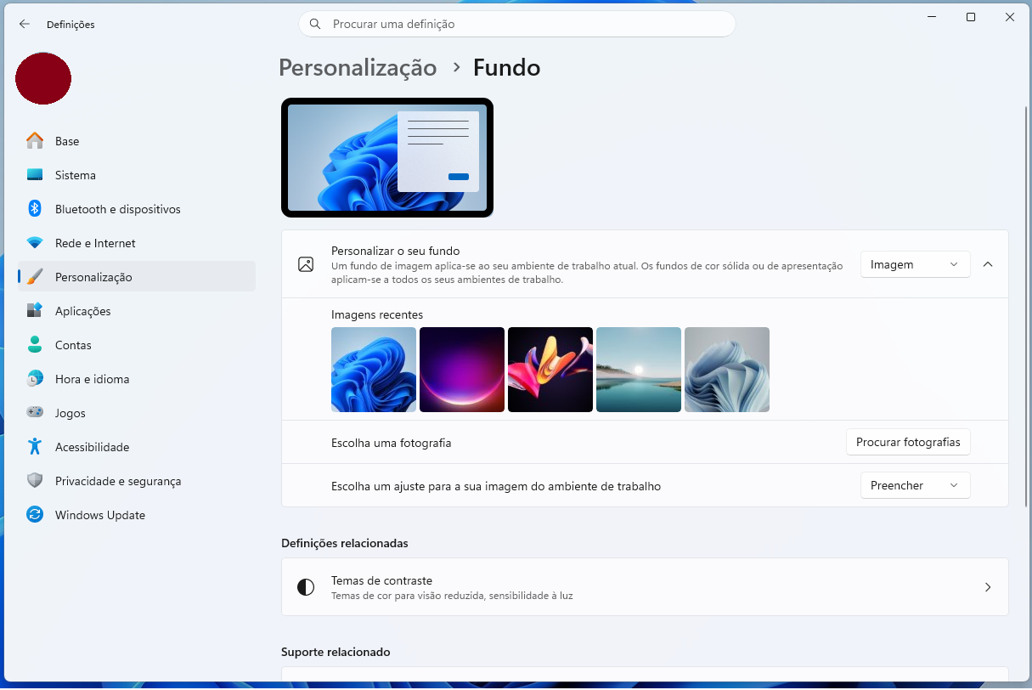Click Personalização breadcrumb link
Screen dimensions: 1032x690
coord(358,67)
